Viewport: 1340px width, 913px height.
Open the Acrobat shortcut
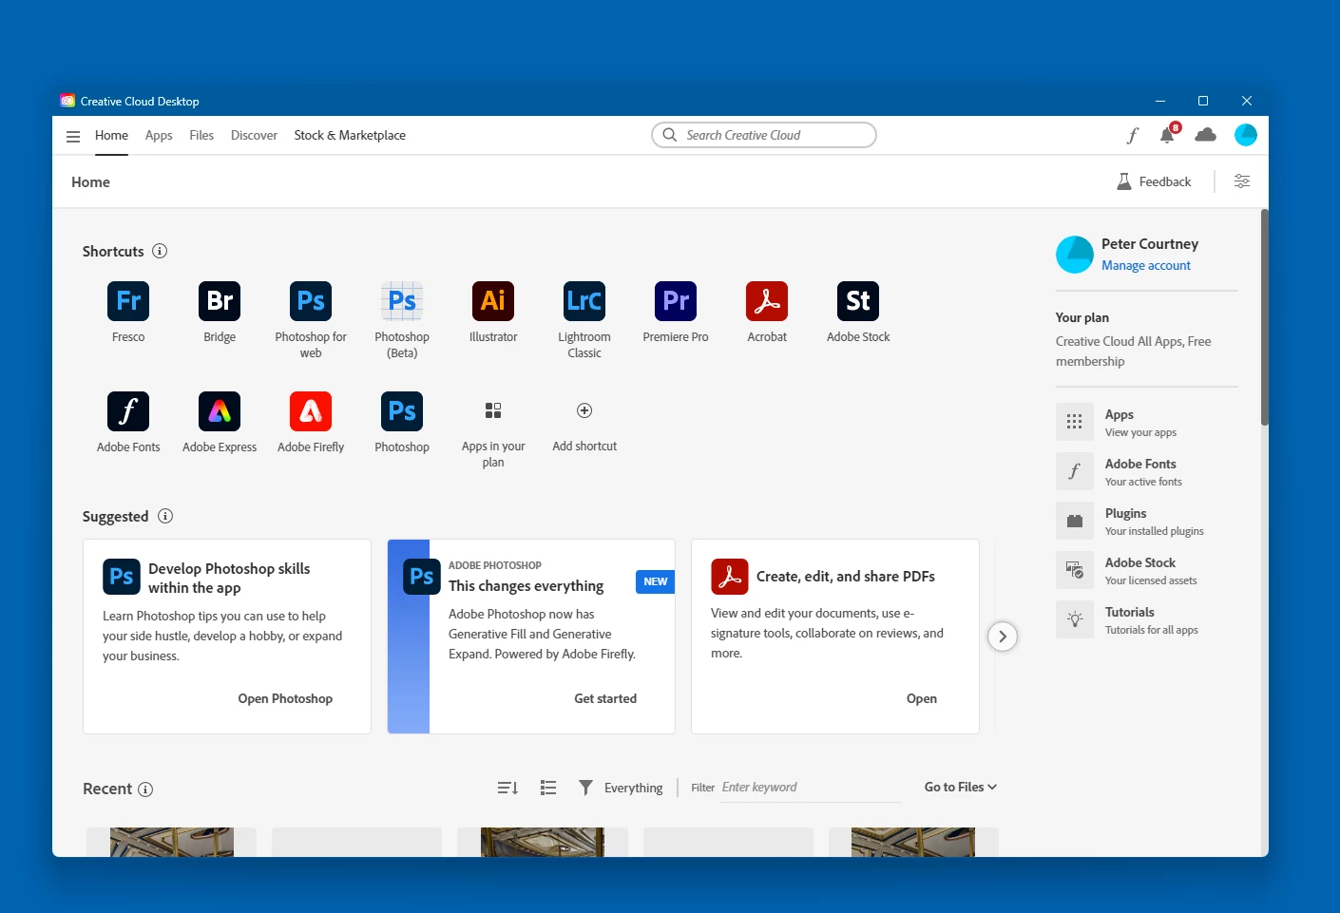(767, 301)
